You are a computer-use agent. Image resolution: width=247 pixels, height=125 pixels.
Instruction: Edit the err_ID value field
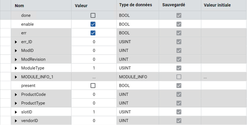coord(94,42)
